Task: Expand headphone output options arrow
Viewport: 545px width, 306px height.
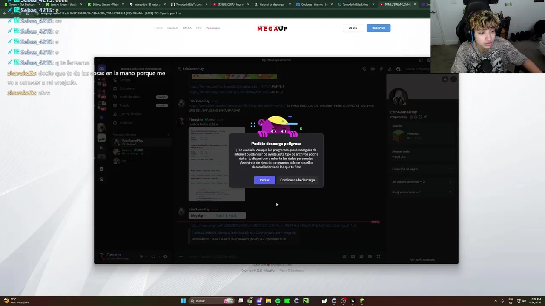Action: (x=158, y=256)
